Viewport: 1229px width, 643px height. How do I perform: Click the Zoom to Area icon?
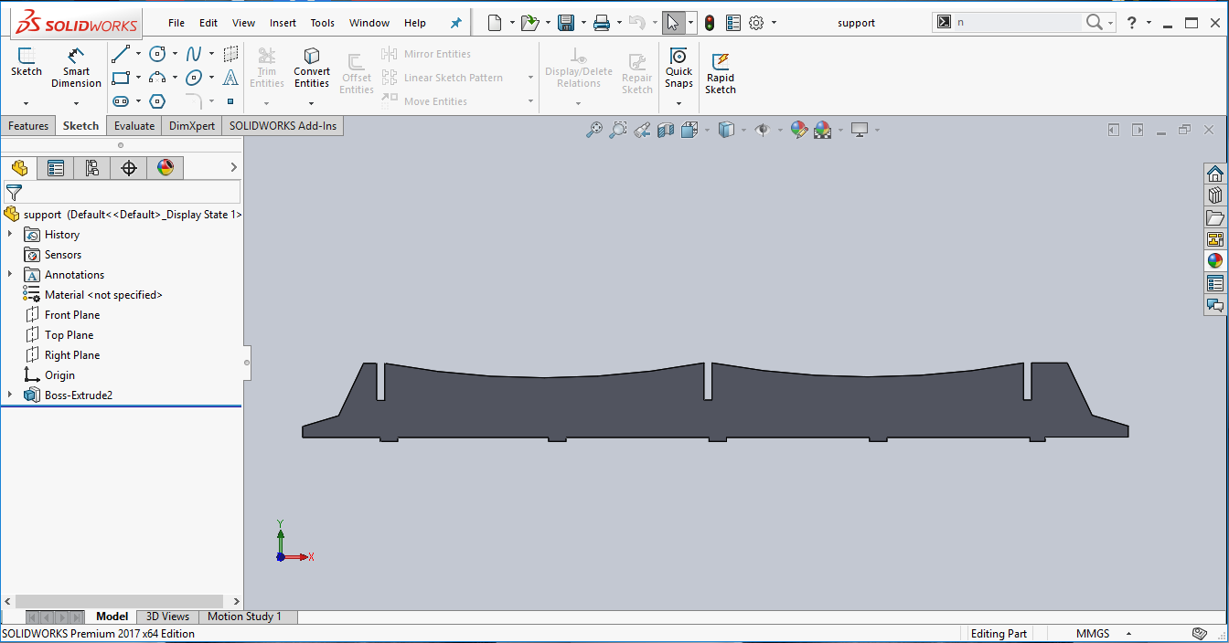pos(618,130)
